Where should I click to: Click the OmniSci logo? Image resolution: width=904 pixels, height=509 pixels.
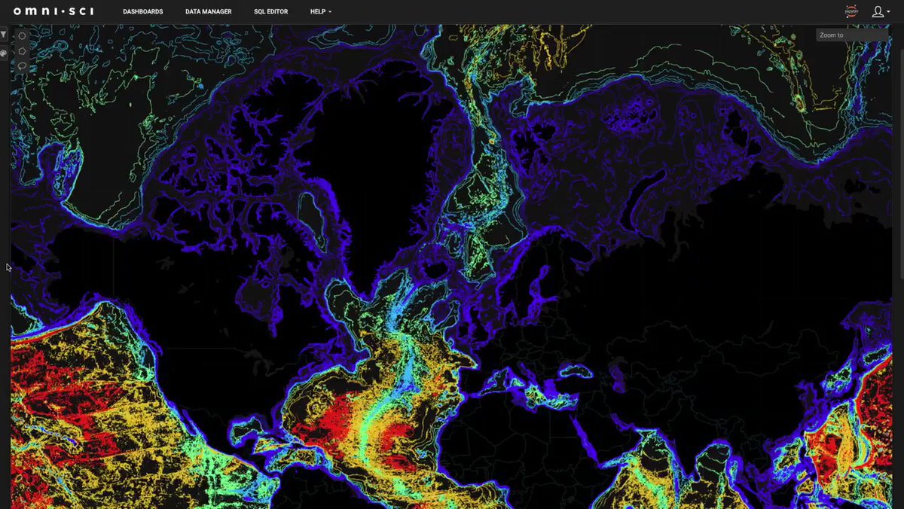click(53, 11)
